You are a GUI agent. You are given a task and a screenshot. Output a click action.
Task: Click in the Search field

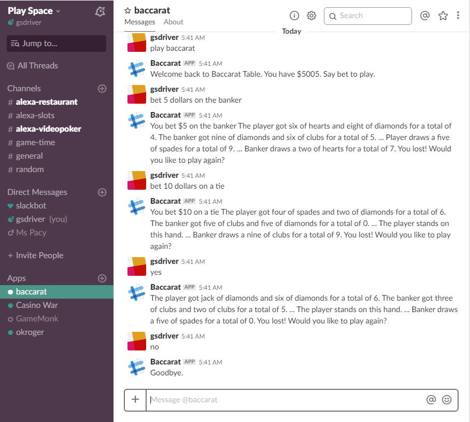368,16
